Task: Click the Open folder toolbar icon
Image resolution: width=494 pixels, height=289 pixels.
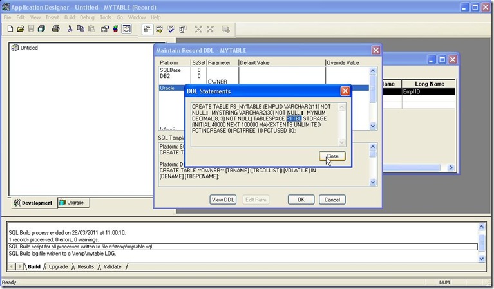Action: [x=21, y=29]
